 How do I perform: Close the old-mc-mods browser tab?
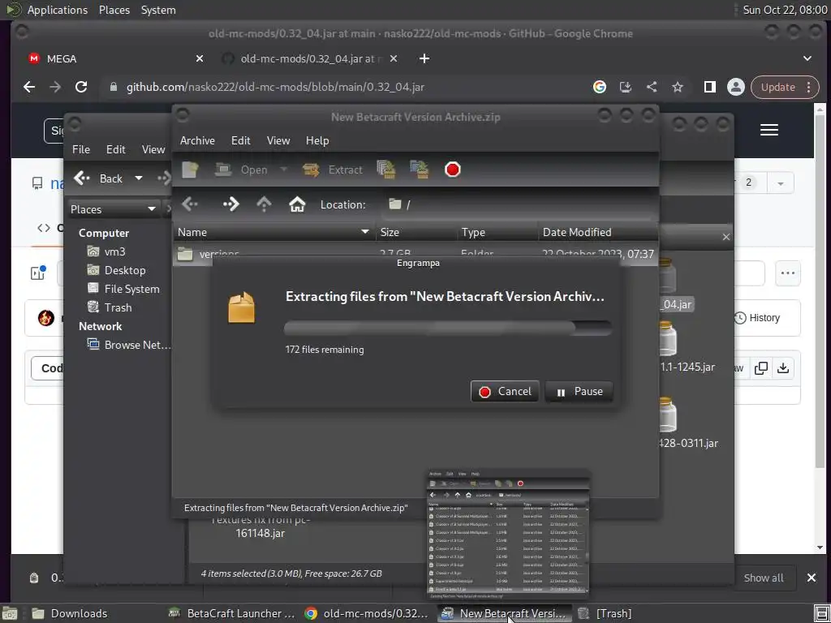pos(394,58)
